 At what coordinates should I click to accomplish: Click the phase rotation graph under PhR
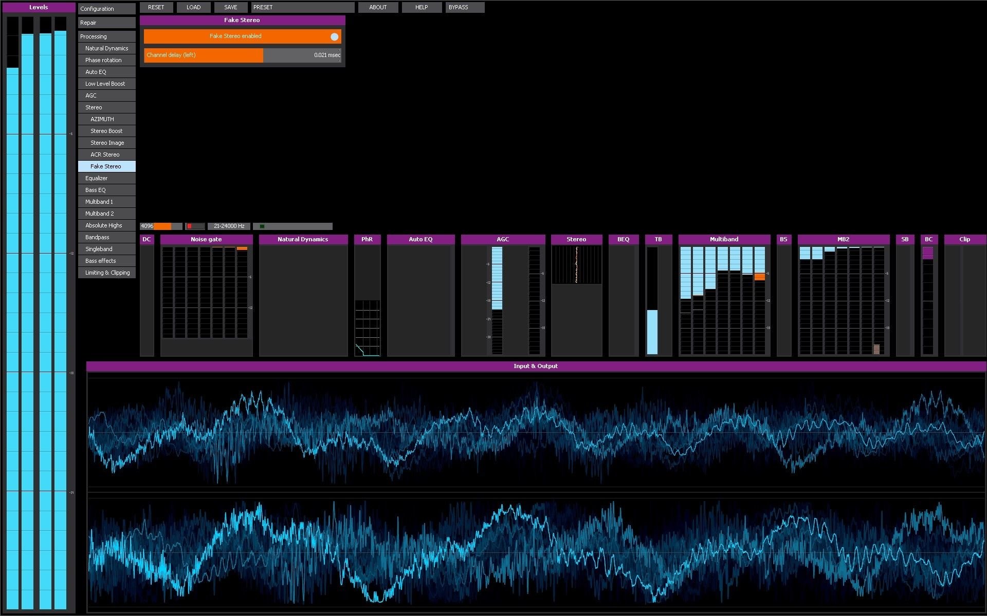tap(368, 328)
